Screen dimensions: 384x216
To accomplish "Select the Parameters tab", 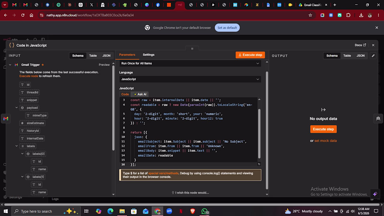I will coord(127,55).
